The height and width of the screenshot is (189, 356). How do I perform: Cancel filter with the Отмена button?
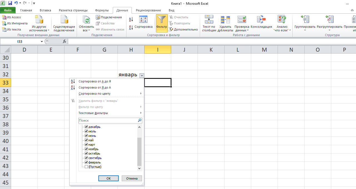pos(132,178)
